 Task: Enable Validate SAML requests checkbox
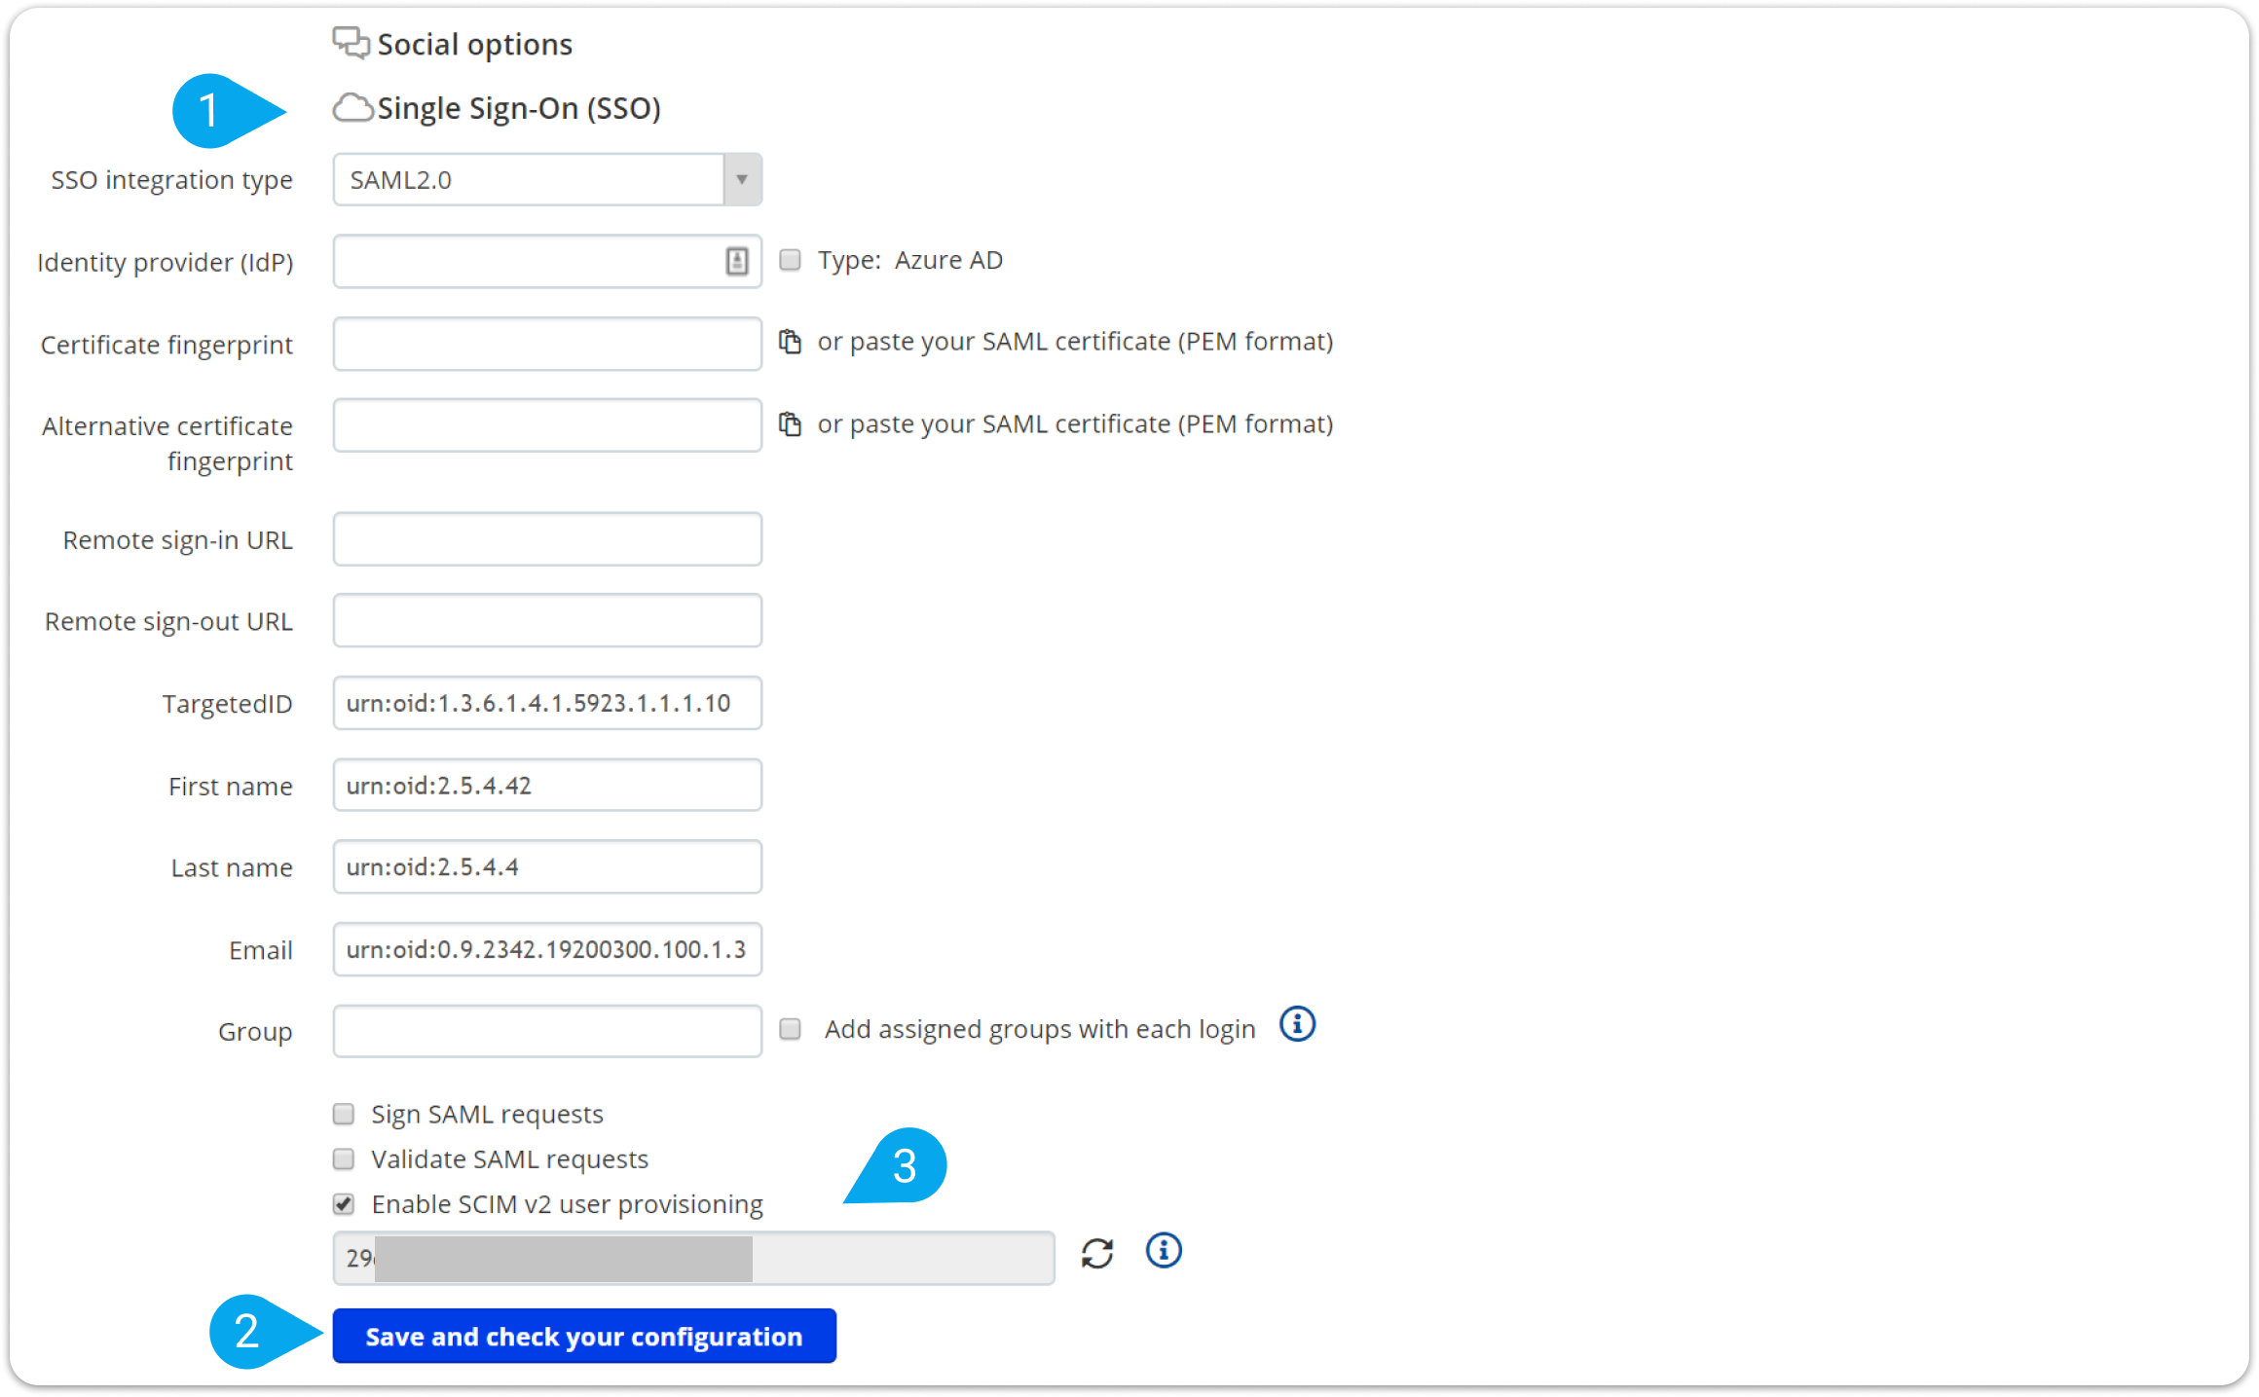344,1158
